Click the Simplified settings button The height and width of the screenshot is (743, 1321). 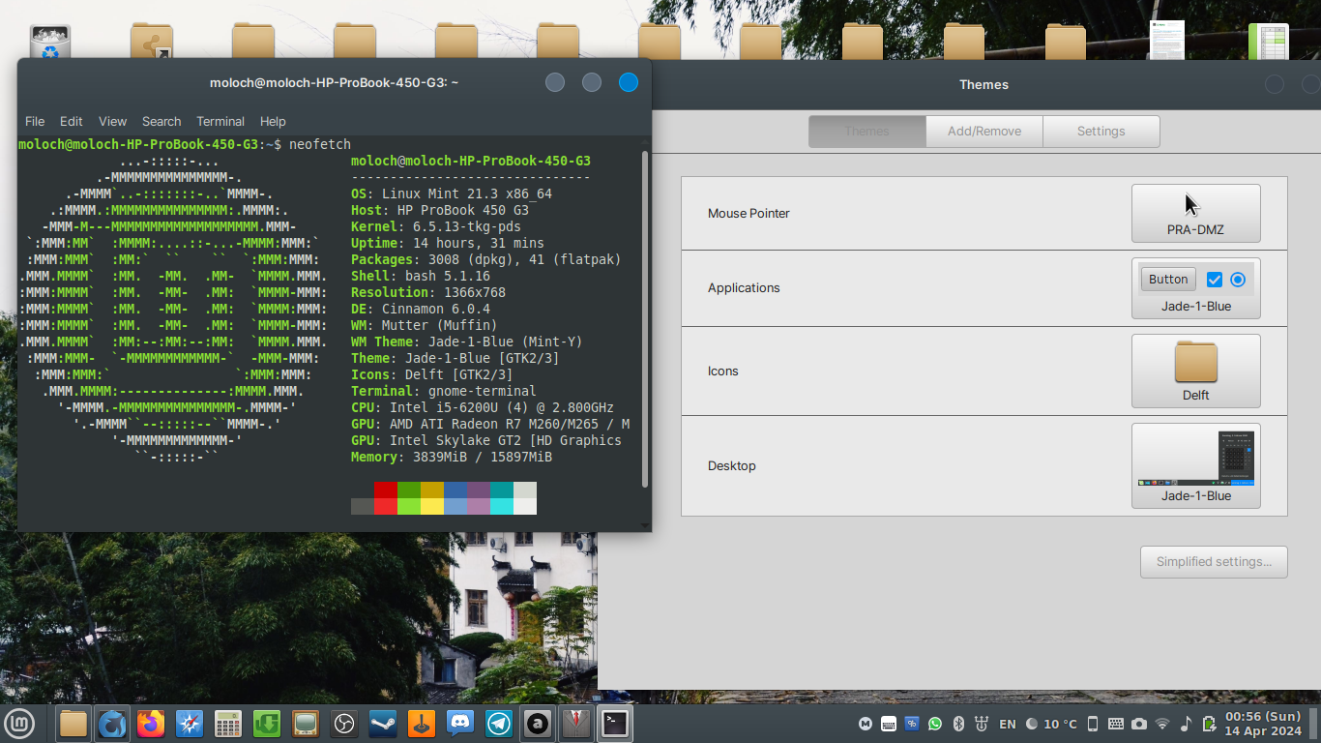pos(1214,562)
